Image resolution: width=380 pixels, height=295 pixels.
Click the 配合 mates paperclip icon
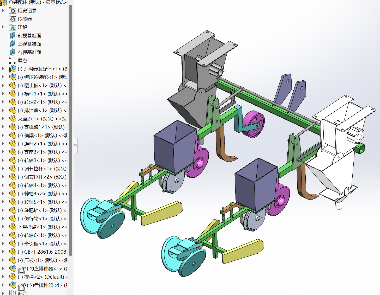tap(12, 293)
